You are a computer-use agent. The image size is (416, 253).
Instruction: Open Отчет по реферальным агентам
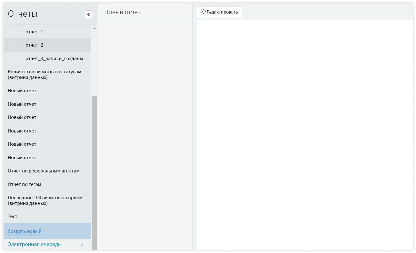click(x=43, y=171)
